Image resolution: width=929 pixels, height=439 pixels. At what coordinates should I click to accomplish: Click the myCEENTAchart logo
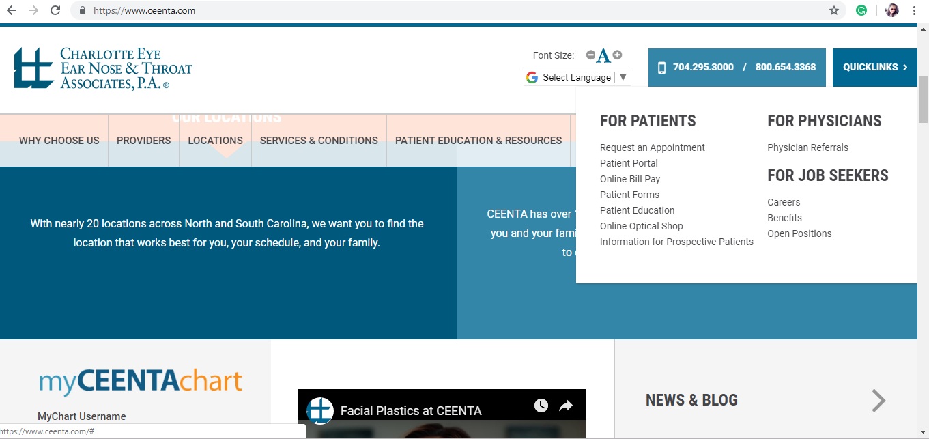point(141,381)
